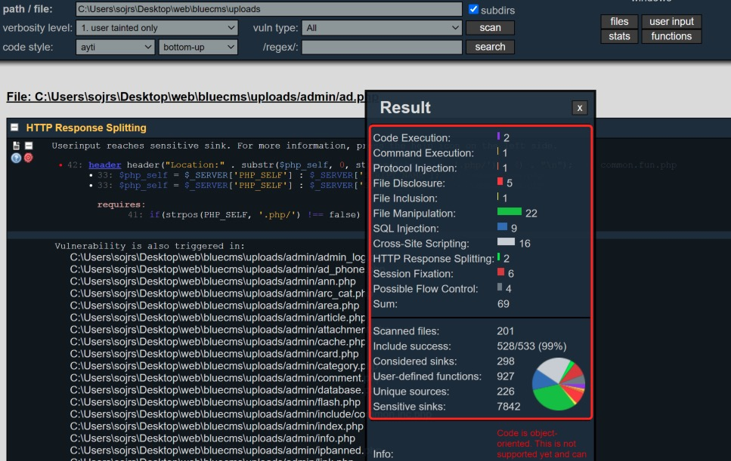Click the Cross-Site Scripting grey bar
The image size is (731, 461).
(x=506, y=241)
